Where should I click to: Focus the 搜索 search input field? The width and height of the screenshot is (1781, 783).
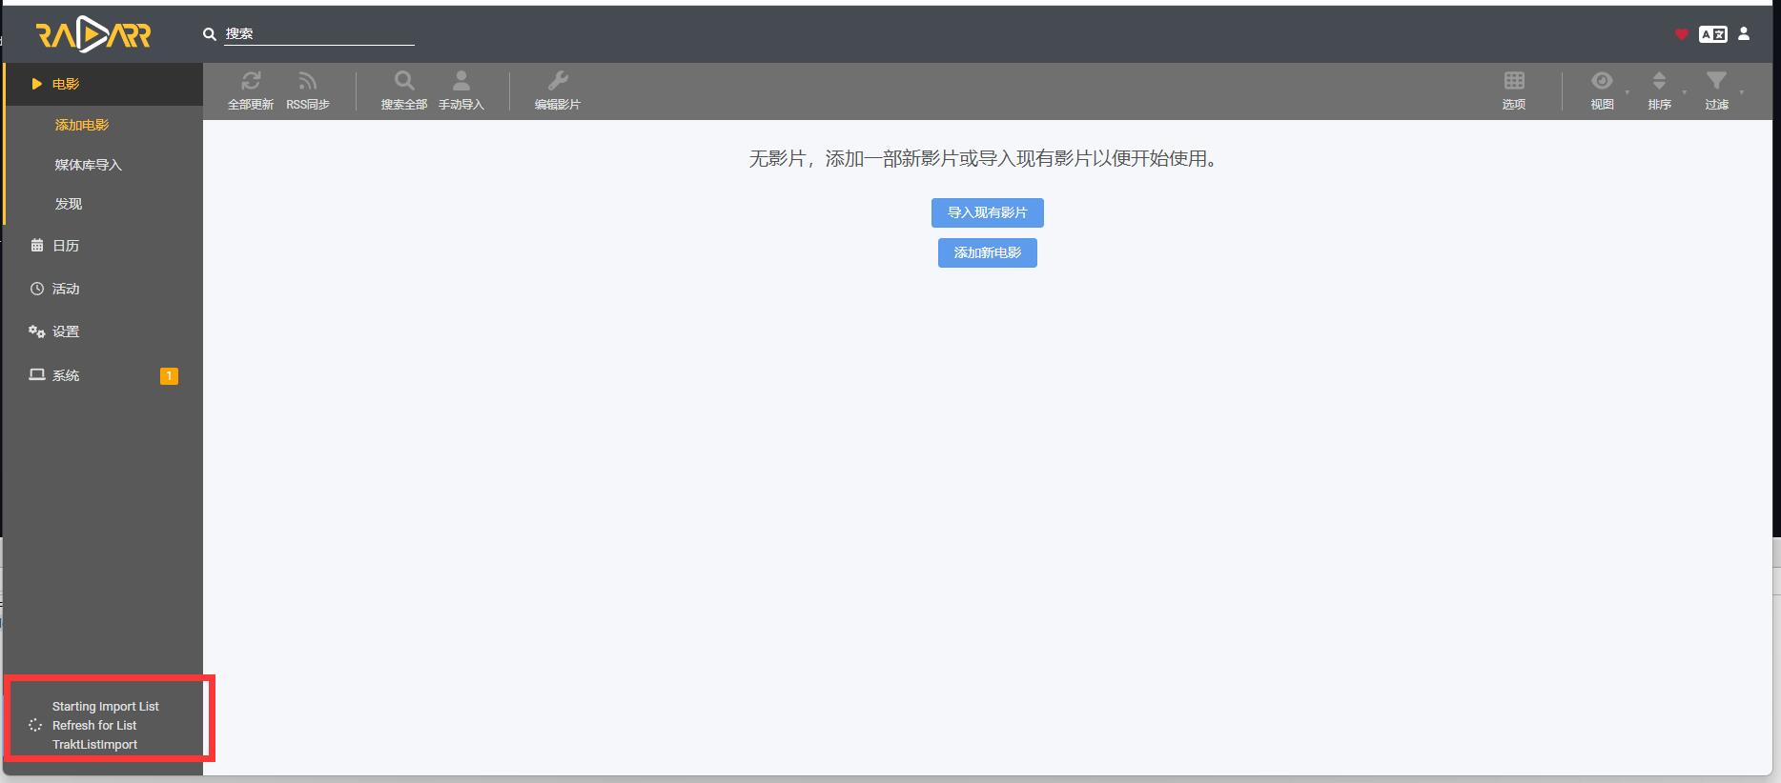pos(319,34)
